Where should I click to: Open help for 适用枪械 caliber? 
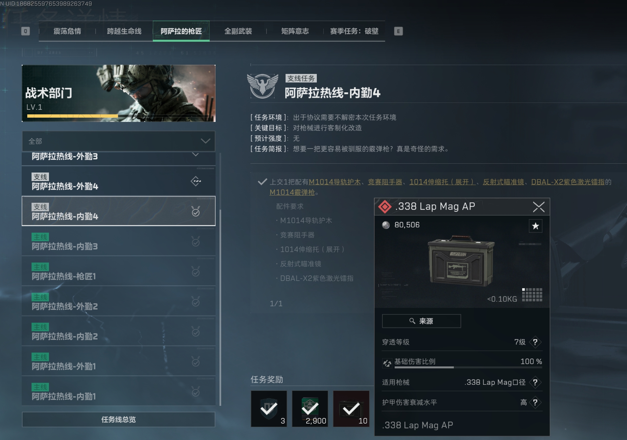tap(535, 382)
